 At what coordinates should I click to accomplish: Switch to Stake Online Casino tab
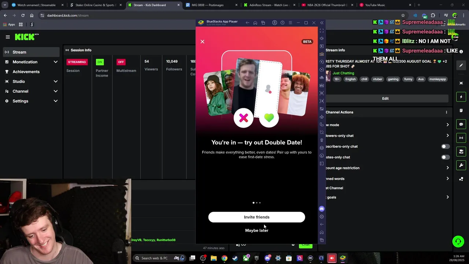click(96, 5)
